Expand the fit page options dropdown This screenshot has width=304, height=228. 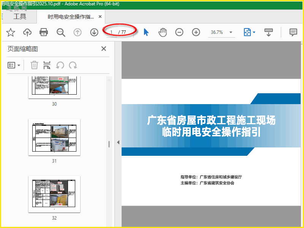pos(254,32)
